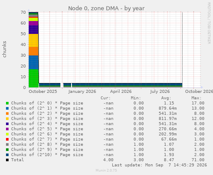This screenshot has width=213, height=175.
Task: Click the green 2^0 area in the stacked bar
Action: (x=33, y=78)
